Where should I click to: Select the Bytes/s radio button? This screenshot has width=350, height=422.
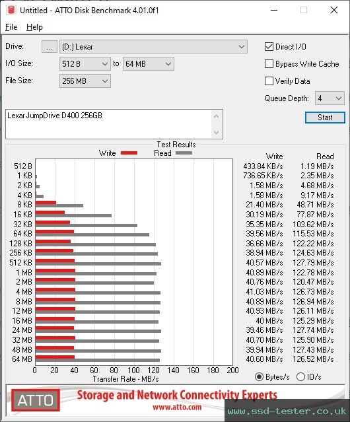pos(259,377)
